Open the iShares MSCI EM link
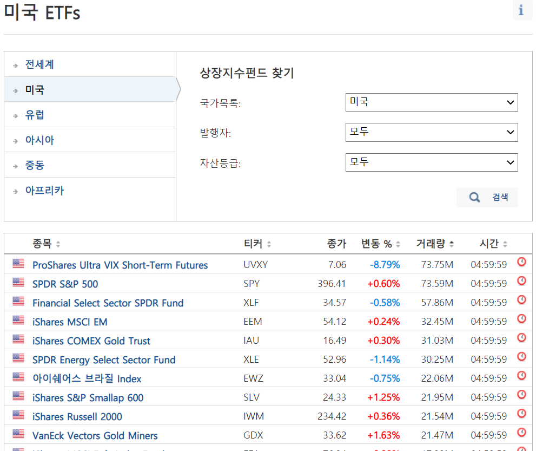536x451 pixels. [x=70, y=322]
